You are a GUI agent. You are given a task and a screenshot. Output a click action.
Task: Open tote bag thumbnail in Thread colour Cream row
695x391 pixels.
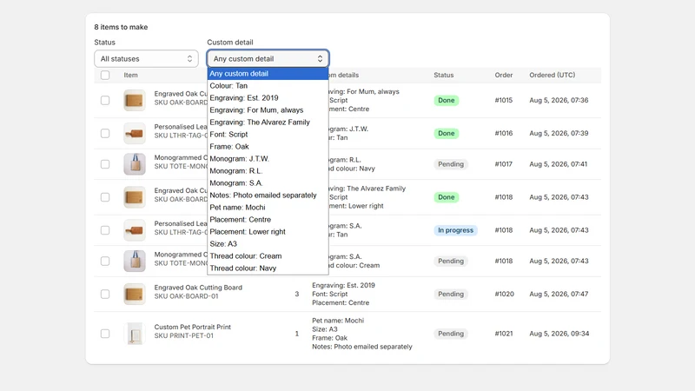click(x=135, y=262)
